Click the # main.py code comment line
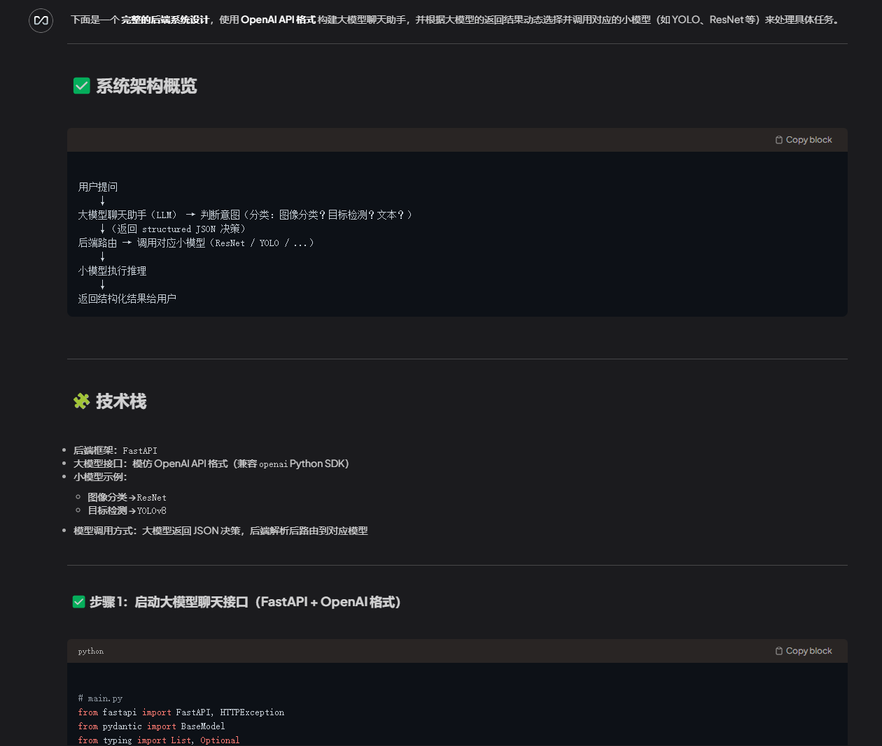This screenshot has height=746, width=882. pos(100,698)
